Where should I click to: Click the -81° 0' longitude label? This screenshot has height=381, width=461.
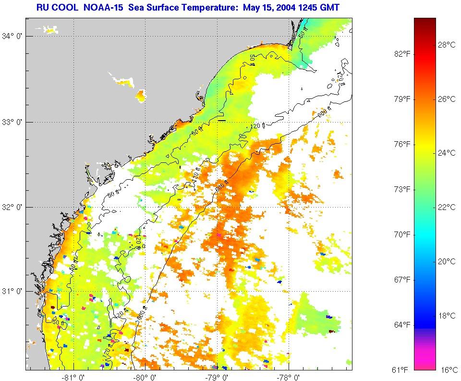pyautogui.click(x=73, y=377)
